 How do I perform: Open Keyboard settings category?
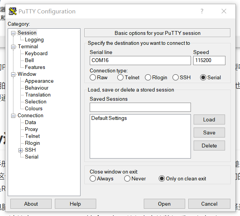pyautogui.click(x=36, y=53)
